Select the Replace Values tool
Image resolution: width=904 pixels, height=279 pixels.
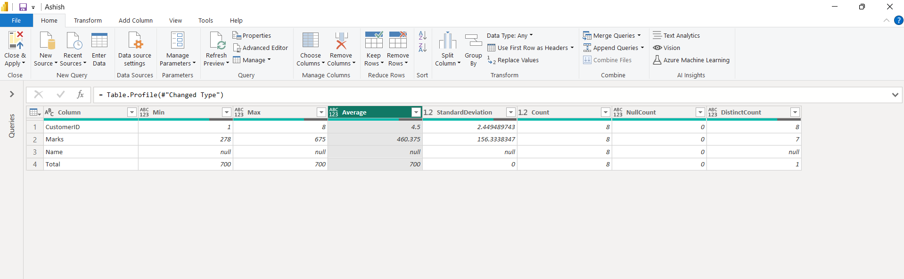tap(513, 60)
